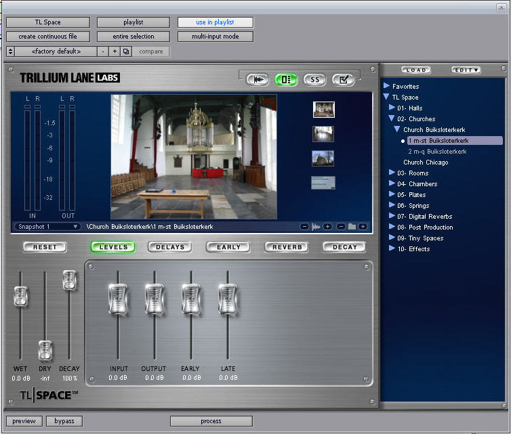
Task: Open the EDIT dropdown in the browser
Action: click(x=466, y=70)
